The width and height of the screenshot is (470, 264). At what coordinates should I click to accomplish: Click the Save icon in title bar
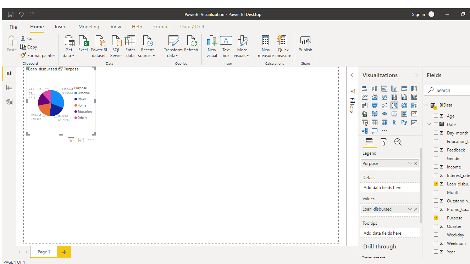tap(11, 15)
